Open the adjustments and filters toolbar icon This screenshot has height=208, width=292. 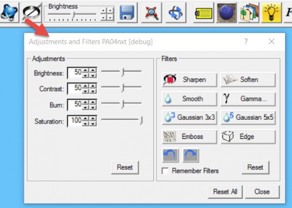point(31,12)
